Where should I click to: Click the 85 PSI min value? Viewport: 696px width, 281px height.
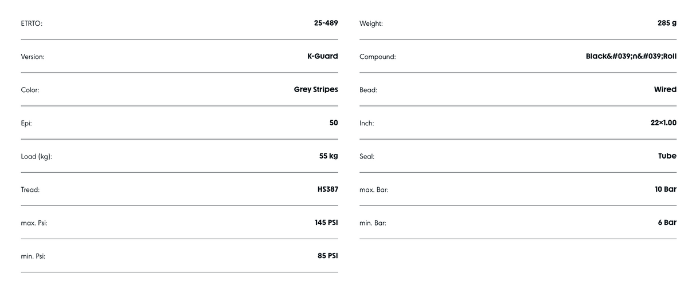[328, 256]
